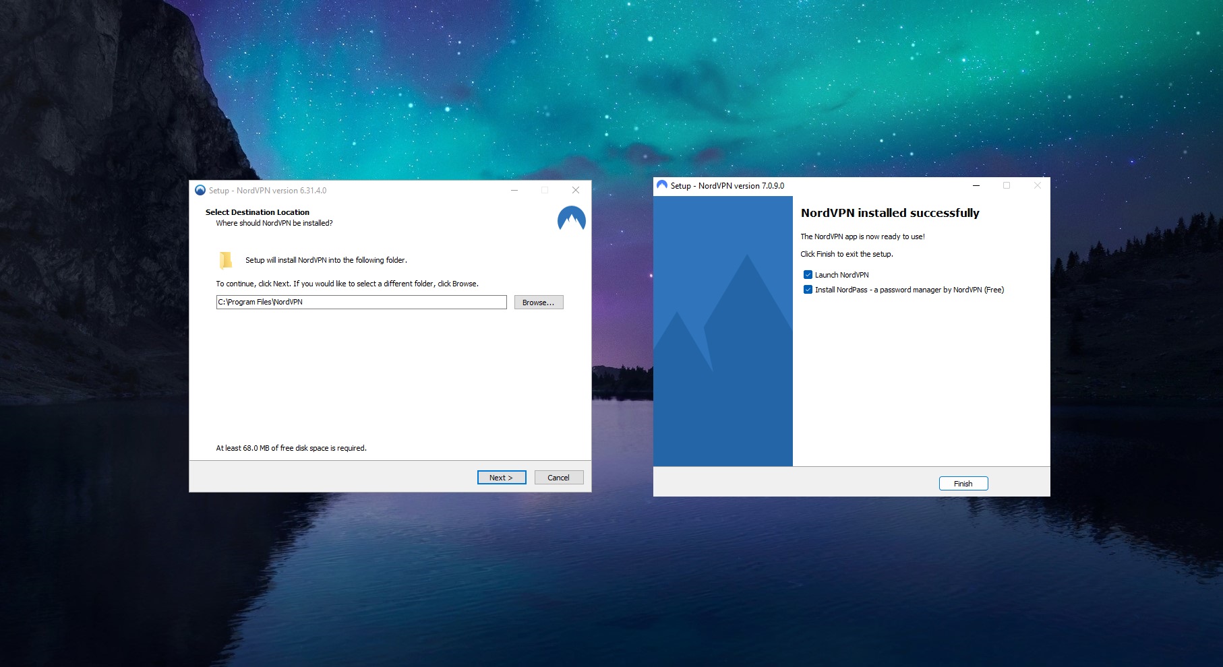Cancel the NordVPN 6.31.4.0 setup
Image resolution: width=1223 pixels, height=667 pixels.
(558, 478)
